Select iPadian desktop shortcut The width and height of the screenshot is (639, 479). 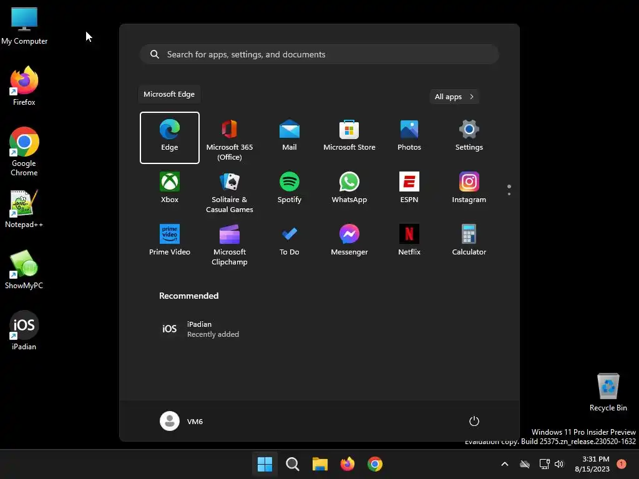[24, 331]
